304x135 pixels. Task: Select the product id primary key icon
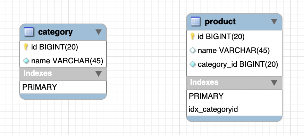(192, 36)
